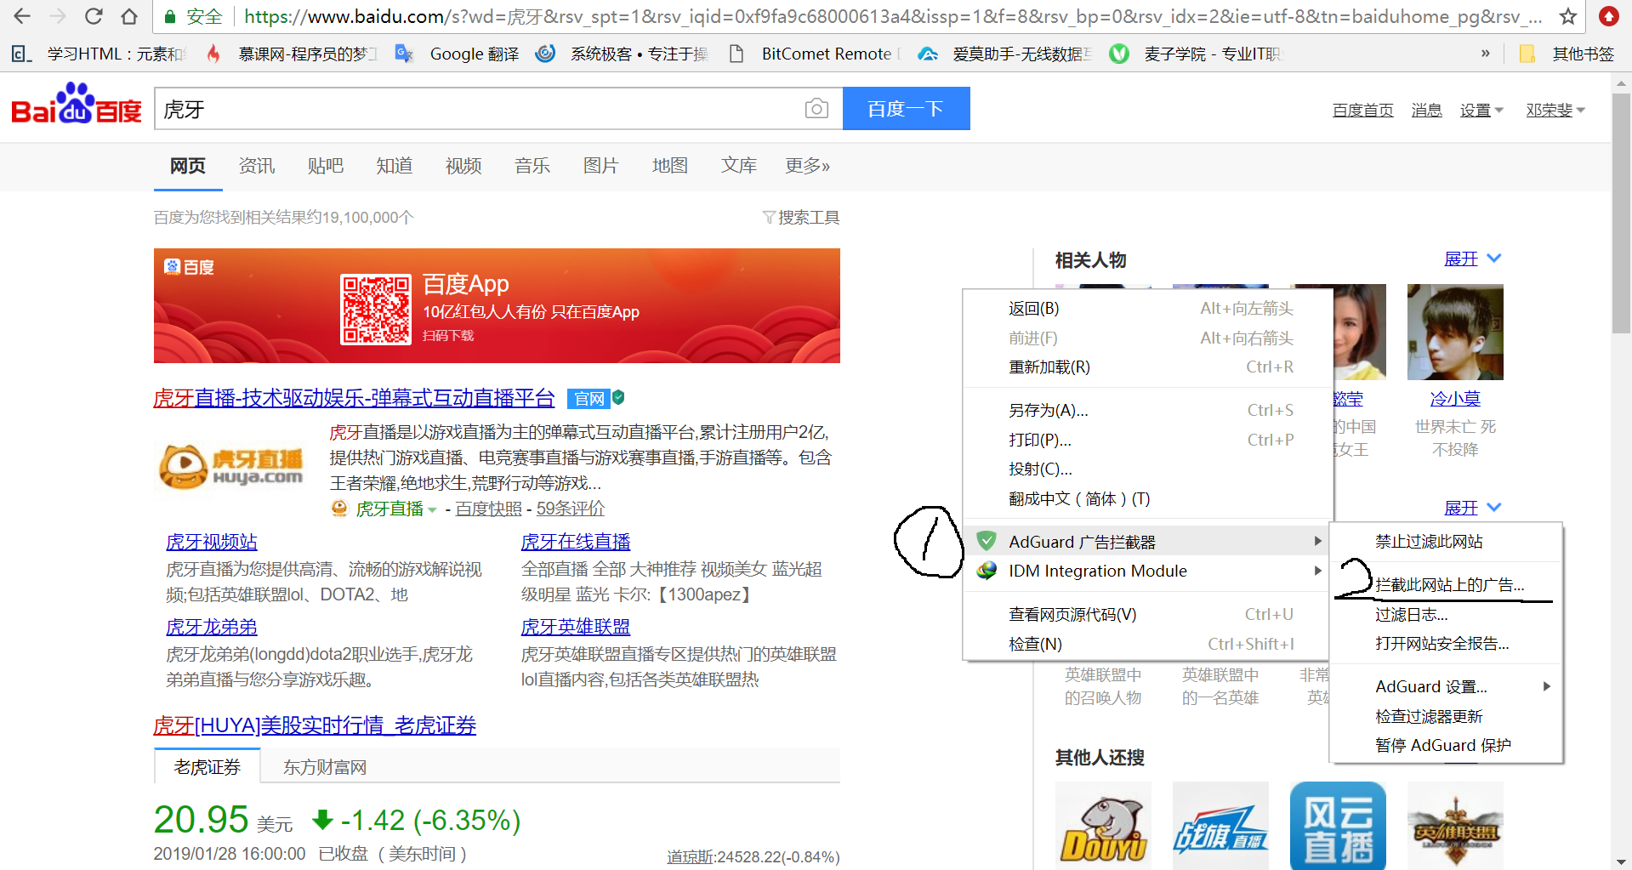
Task: Open the 爱莫助手 bookmark
Action: click(1005, 54)
